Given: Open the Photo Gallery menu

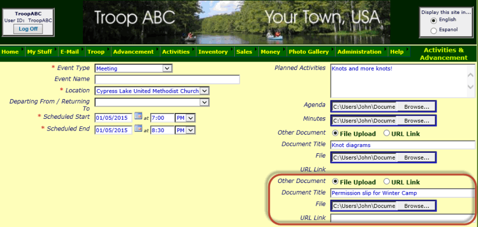Looking at the screenshot, I should pyautogui.click(x=309, y=52).
